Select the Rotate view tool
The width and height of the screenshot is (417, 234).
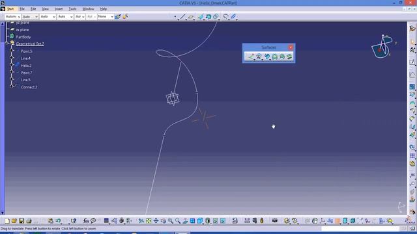tap(163, 221)
